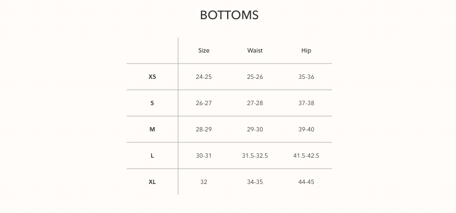Select the 35-36 hip cell
456x213 pixels.
click(306, 77)
